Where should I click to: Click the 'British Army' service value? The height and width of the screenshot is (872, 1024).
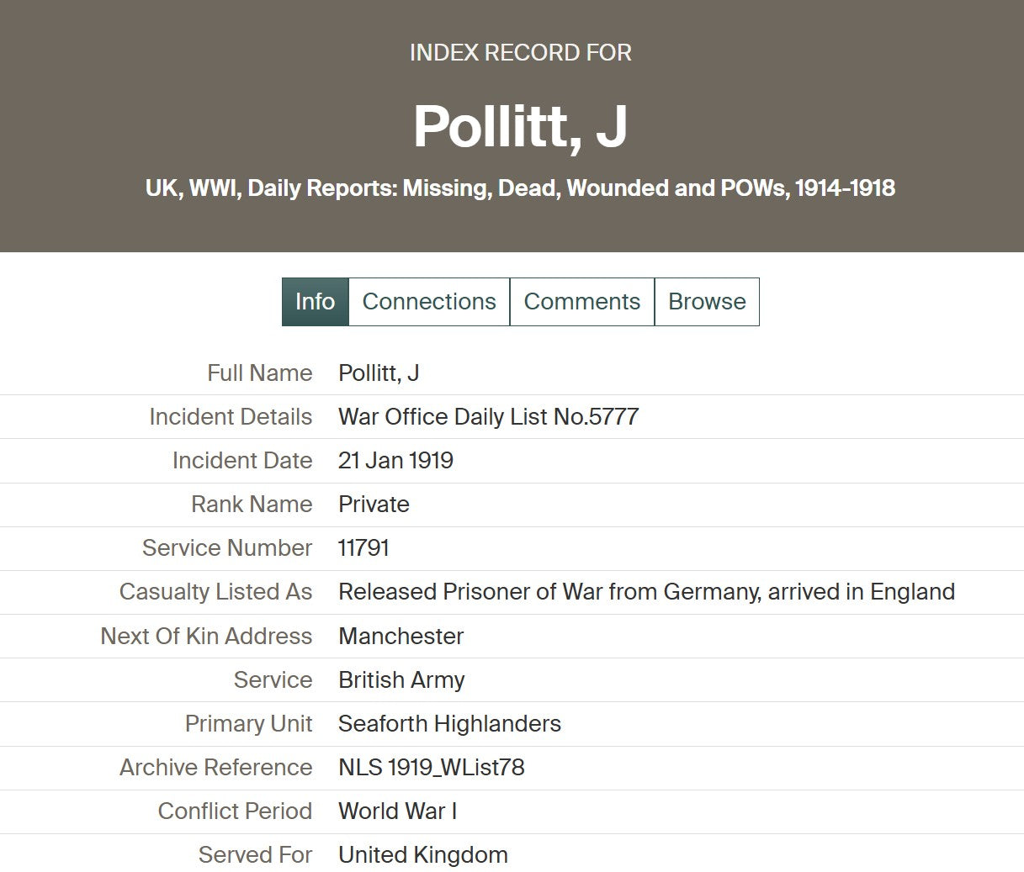pos(401,680)
